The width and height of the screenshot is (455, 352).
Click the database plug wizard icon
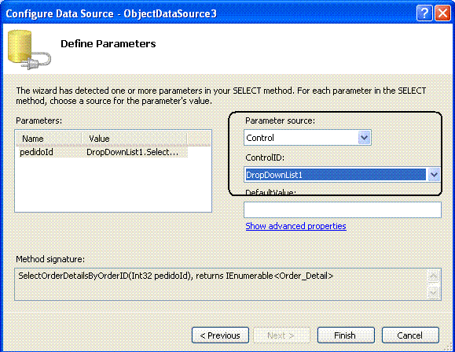(x=29, y=50)
